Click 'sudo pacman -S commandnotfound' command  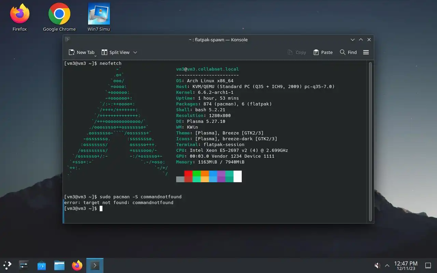141,197
